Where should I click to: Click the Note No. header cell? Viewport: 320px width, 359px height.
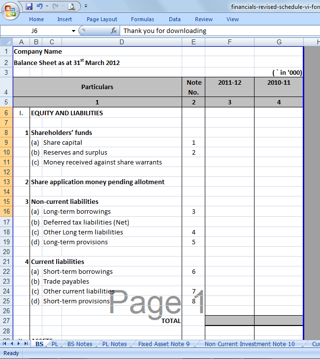193,87
